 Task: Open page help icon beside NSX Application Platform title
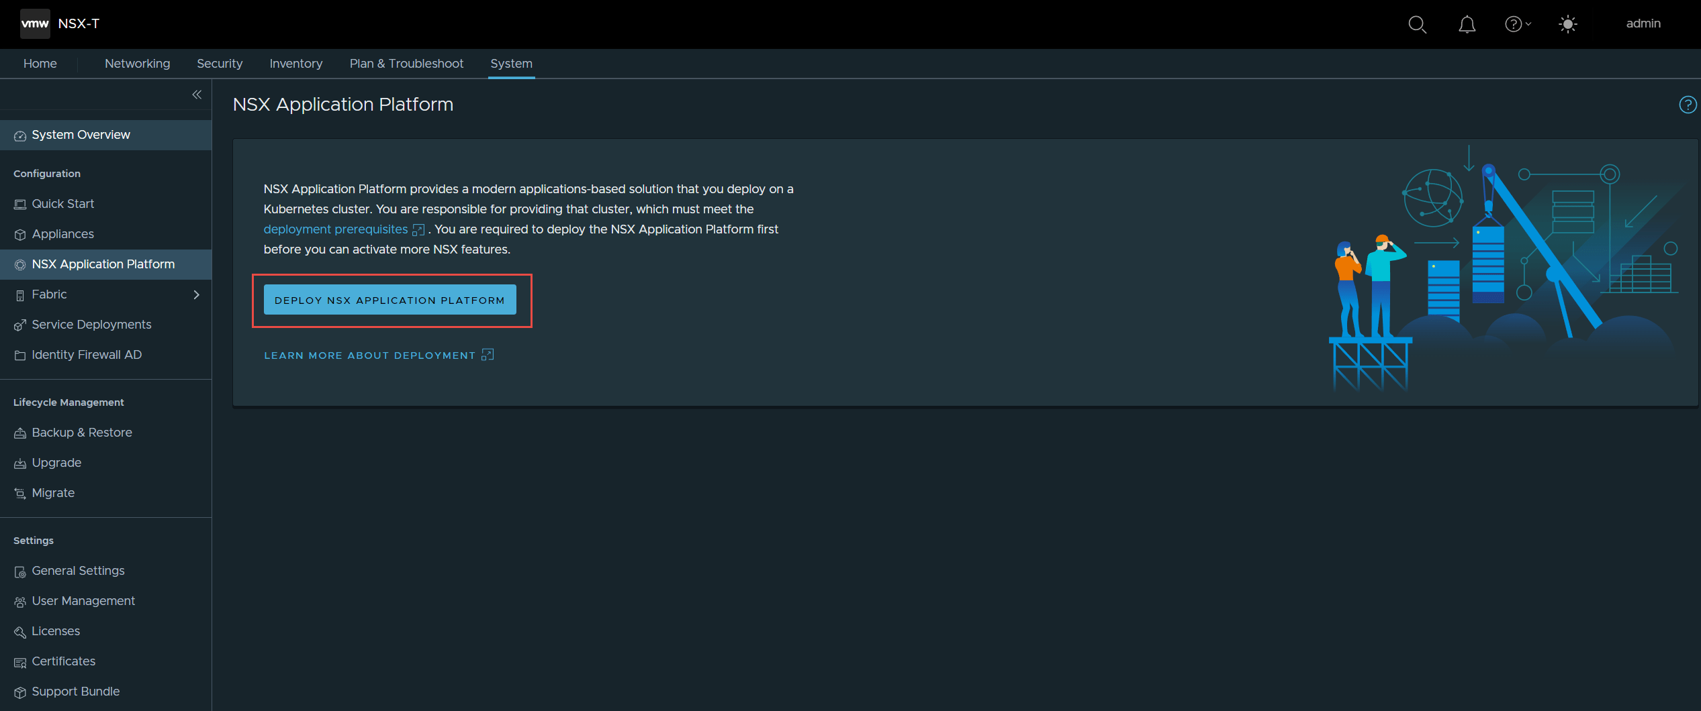pyautogui.click(x=1688, y=105)
